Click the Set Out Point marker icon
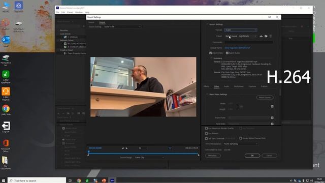Viewport: 325px width, 183px height. 126,148
